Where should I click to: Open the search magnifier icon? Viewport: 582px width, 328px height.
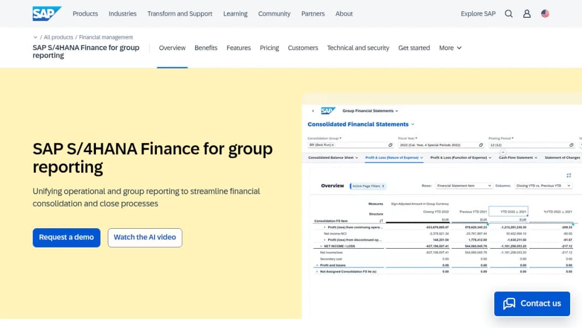point(509,13)
